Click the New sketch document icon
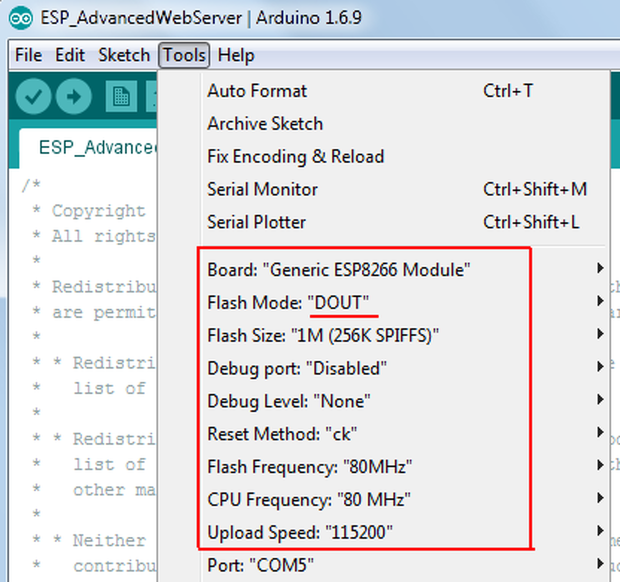Screen dimensions: 620x582 [x=121, y=97]
